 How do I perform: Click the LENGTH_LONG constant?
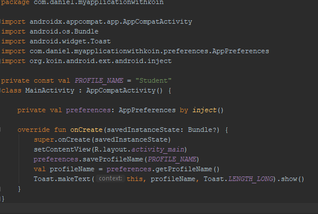point(251,179)
